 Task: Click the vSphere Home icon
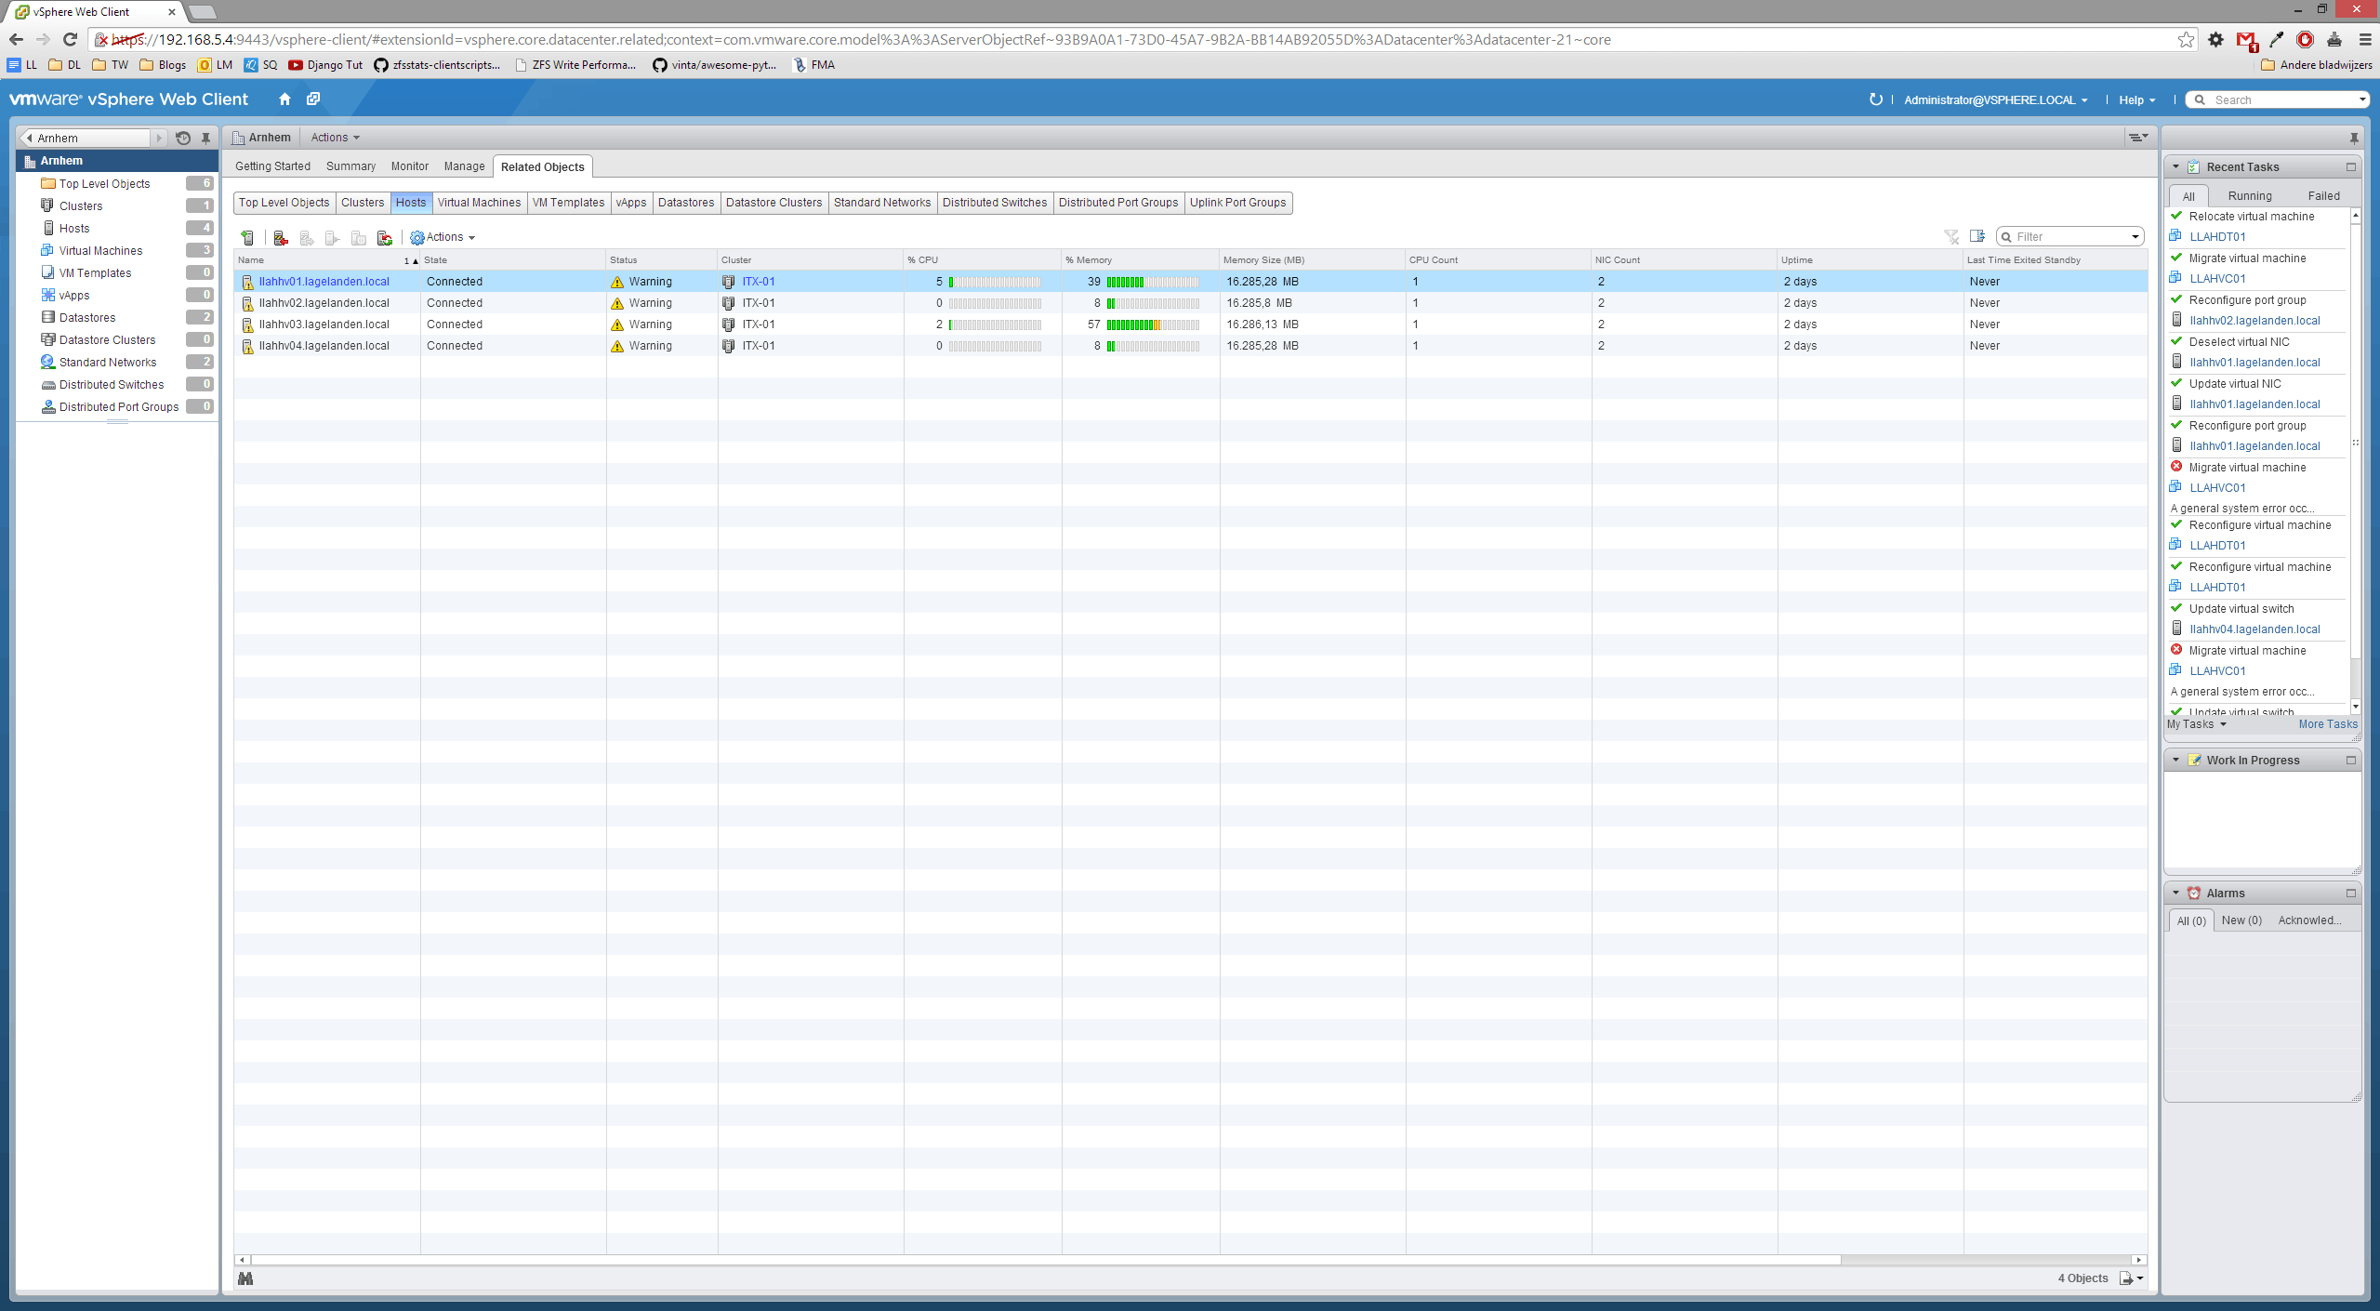coord(284,99)
